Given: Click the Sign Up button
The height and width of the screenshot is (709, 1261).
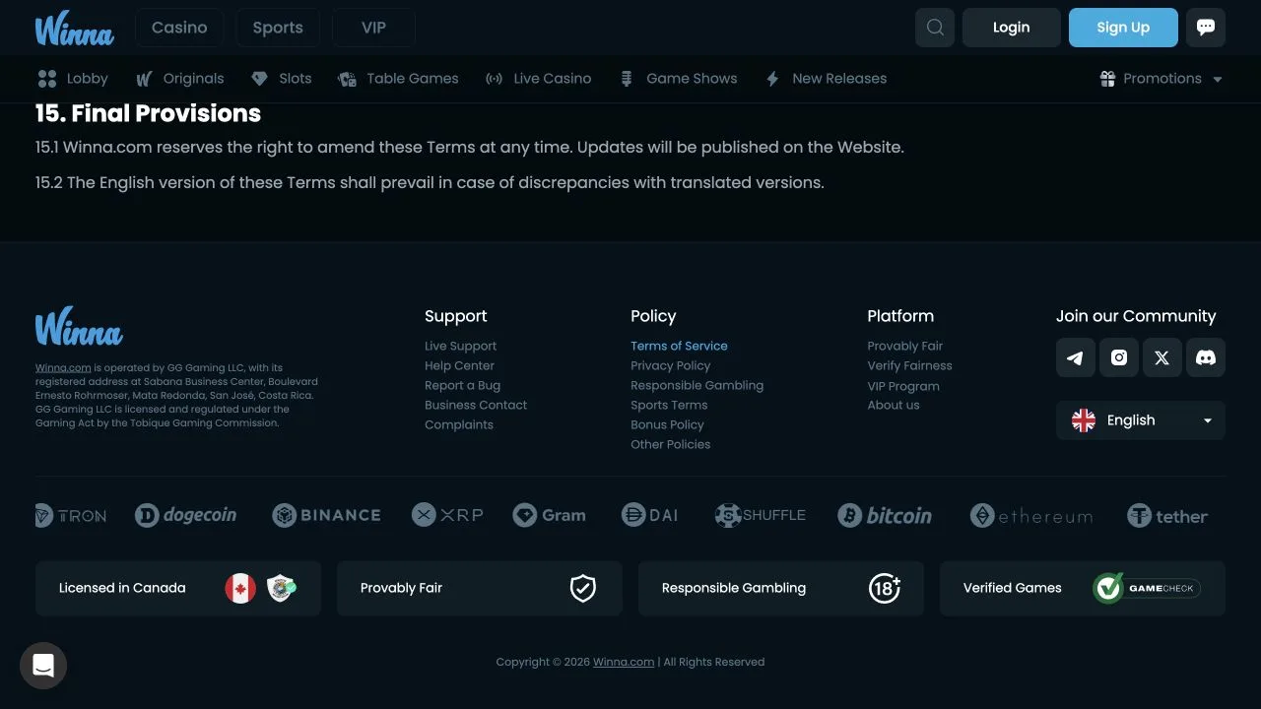Looking at the screenshot, I should point(1123,28).
